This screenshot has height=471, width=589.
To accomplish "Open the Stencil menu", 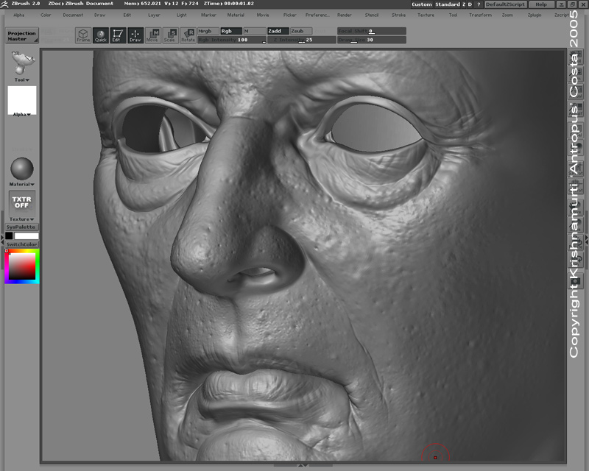I will coord(372,15).
